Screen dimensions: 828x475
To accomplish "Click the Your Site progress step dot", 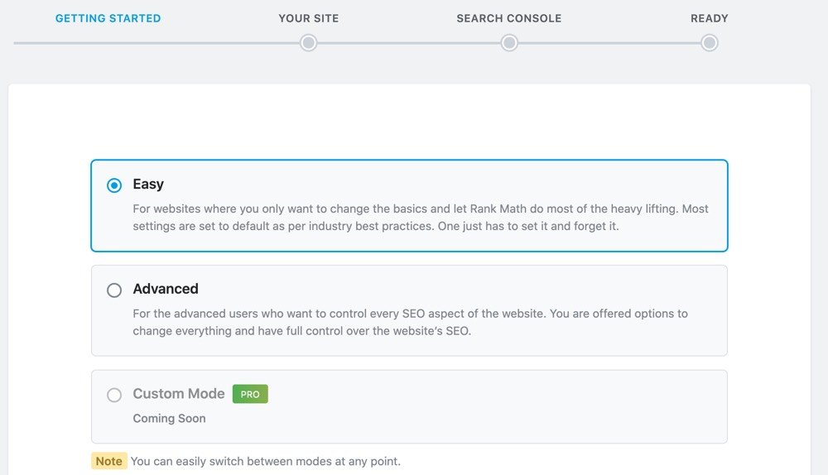I will 308,43.
